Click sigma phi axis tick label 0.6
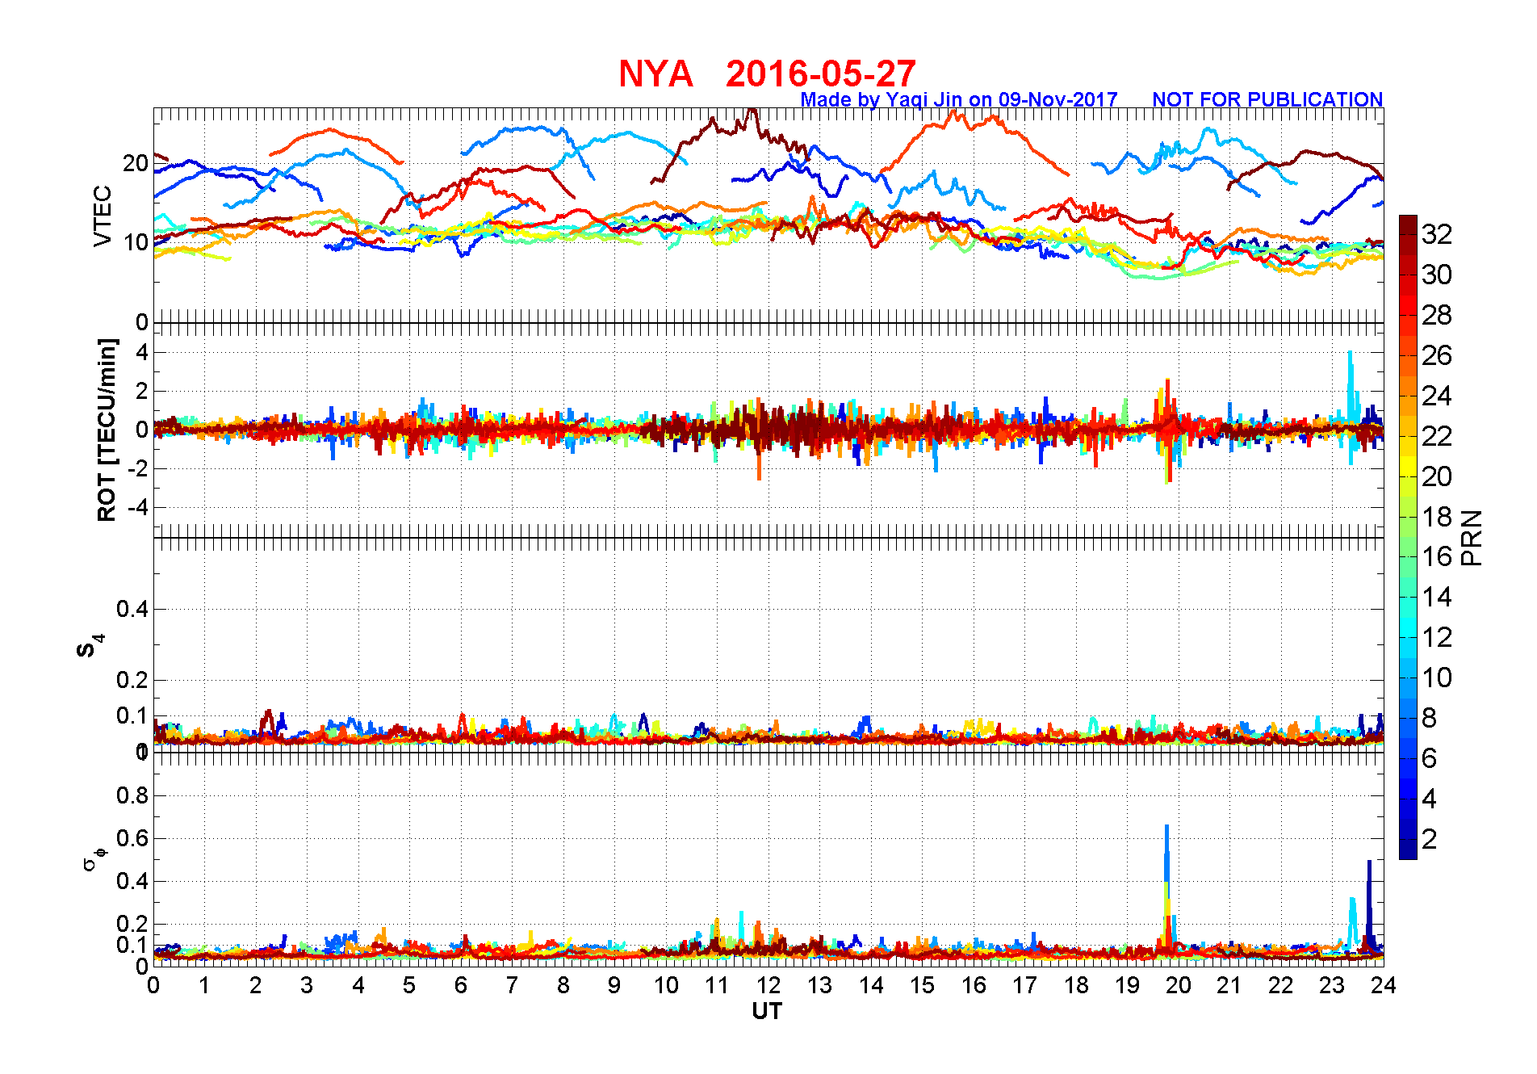This screenshot has height=1074, width=1537. pyautogui.click(x=132, y=838)
